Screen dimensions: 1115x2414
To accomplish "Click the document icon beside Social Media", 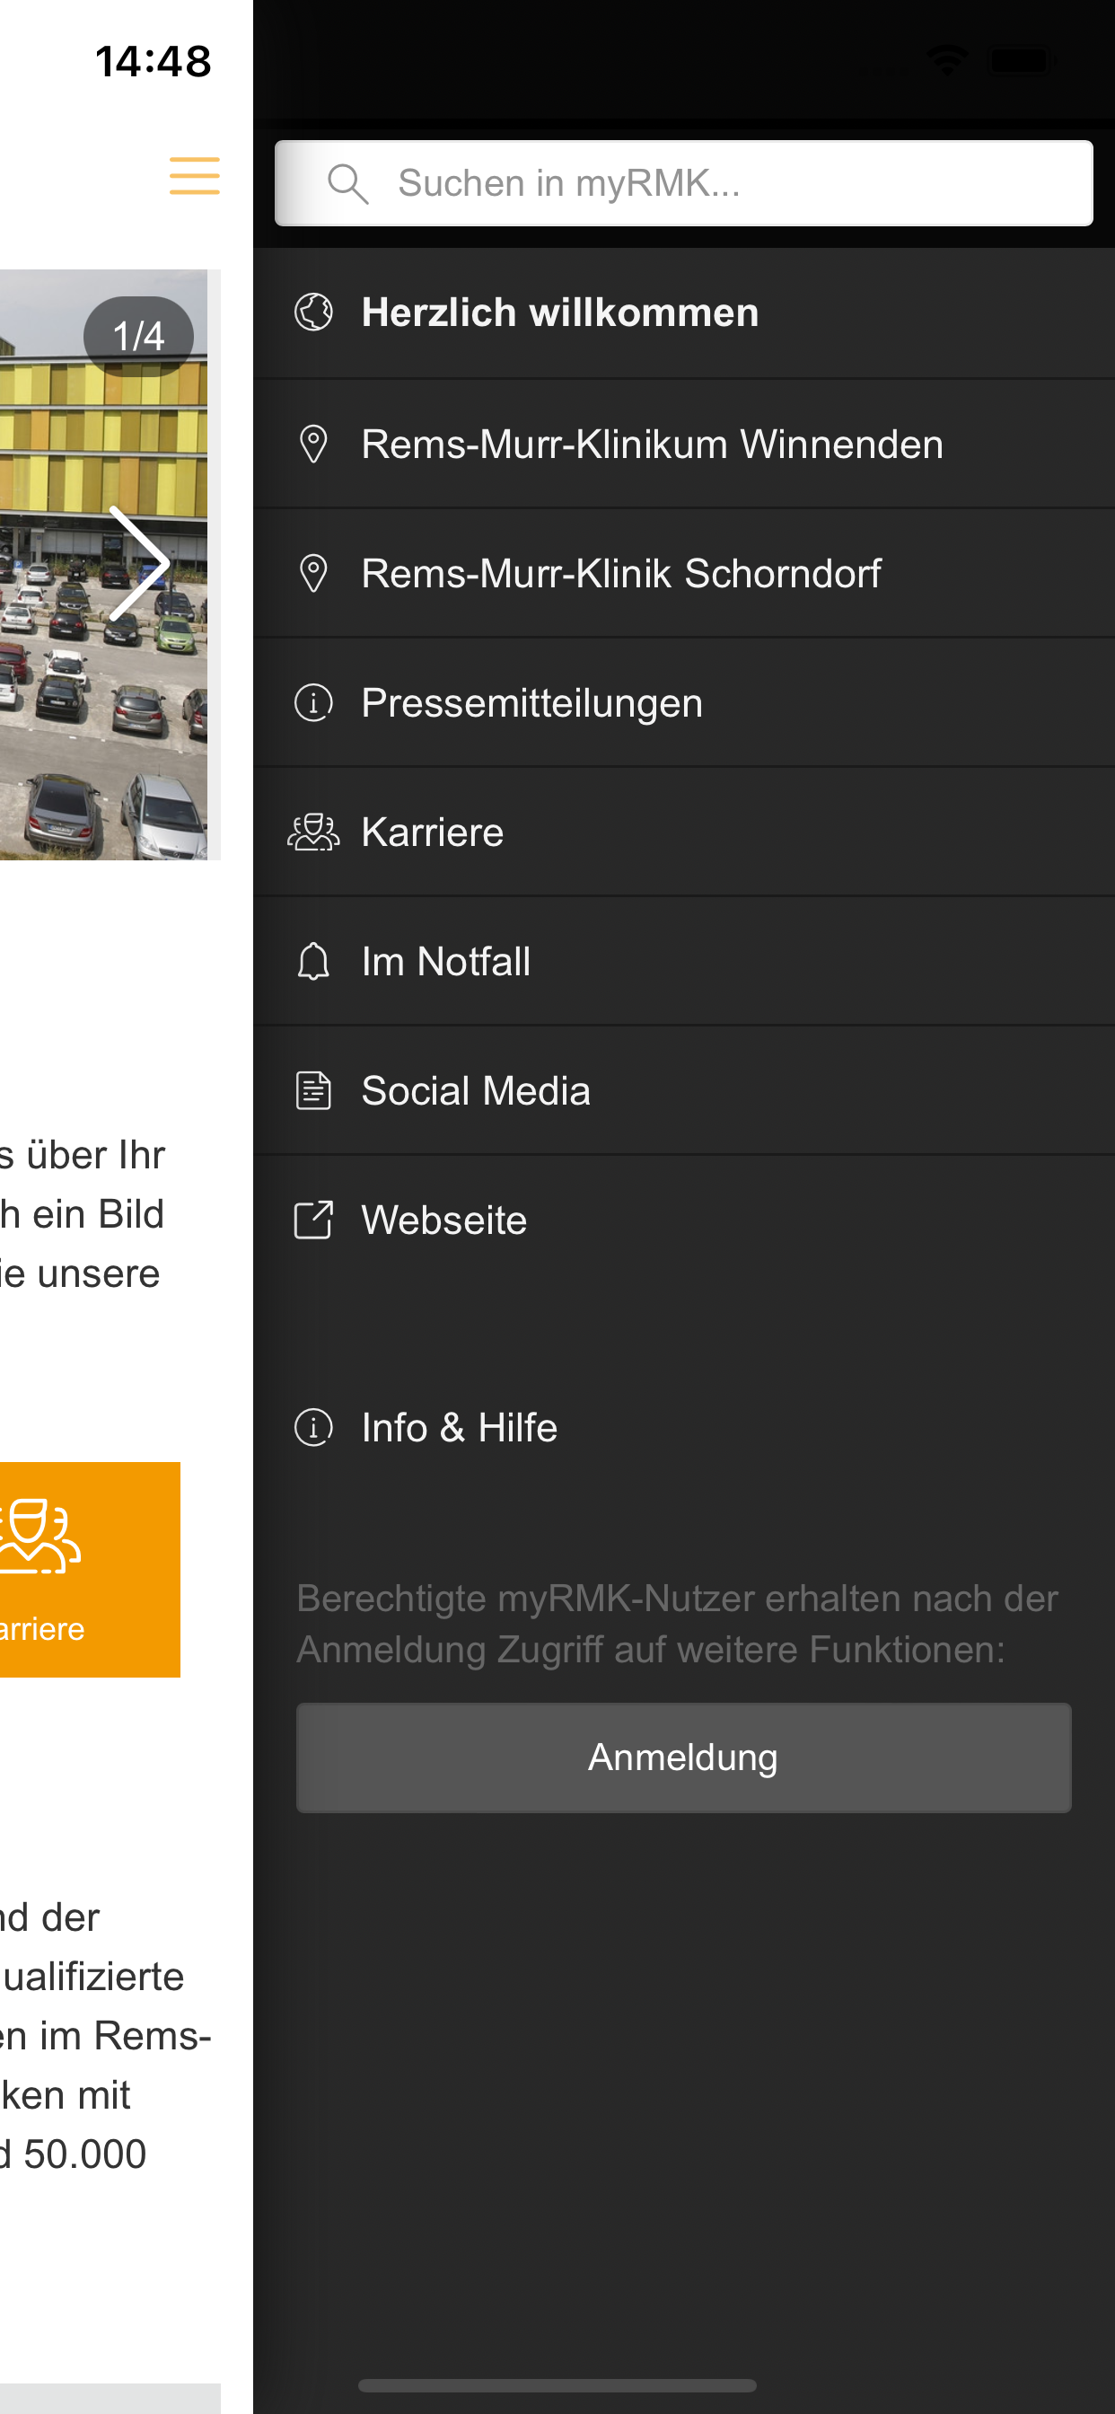I will pyautogui.click(x=313, y=1091).
